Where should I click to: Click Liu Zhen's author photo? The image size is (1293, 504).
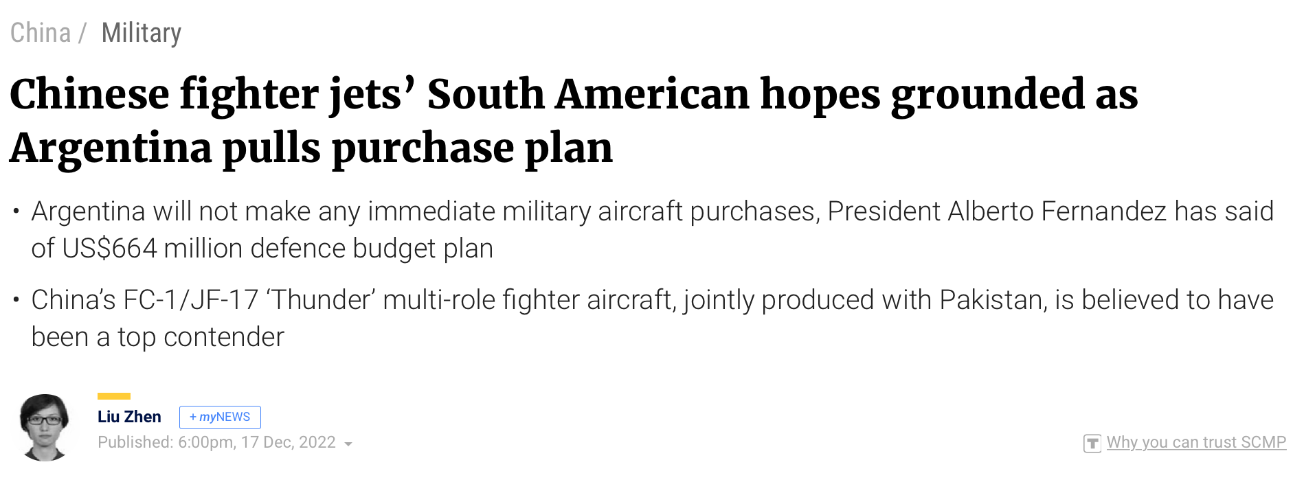pyautogui.click(x=45, y=427)
